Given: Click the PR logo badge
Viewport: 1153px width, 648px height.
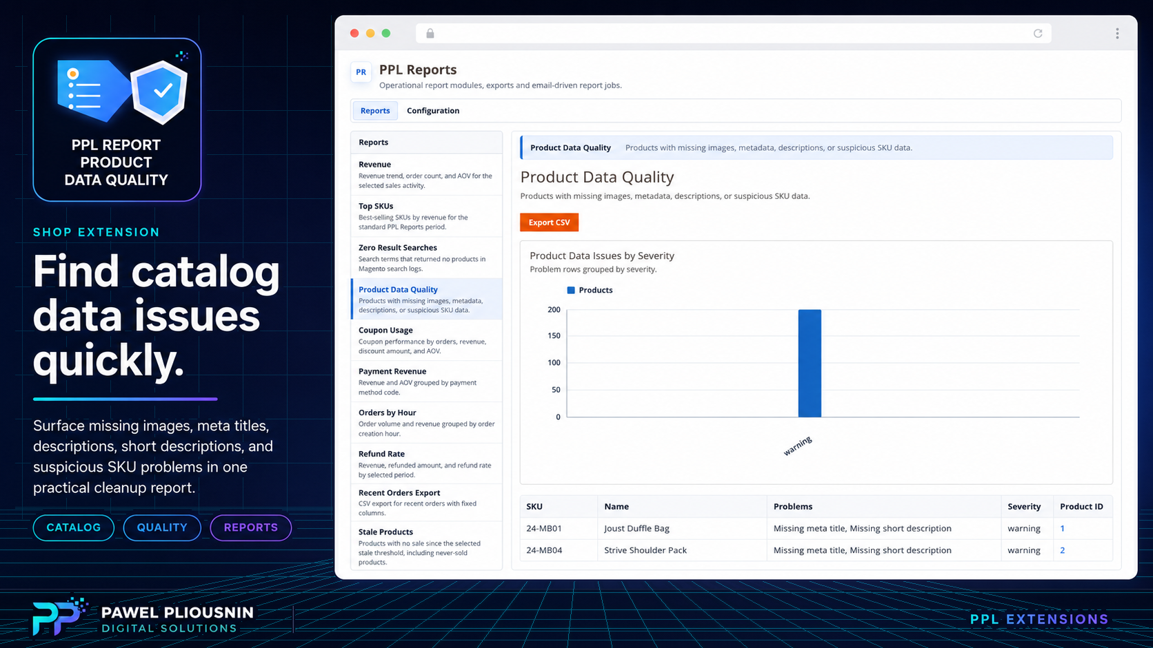Looking at the screenshot, I should click(x=361, y=72).
